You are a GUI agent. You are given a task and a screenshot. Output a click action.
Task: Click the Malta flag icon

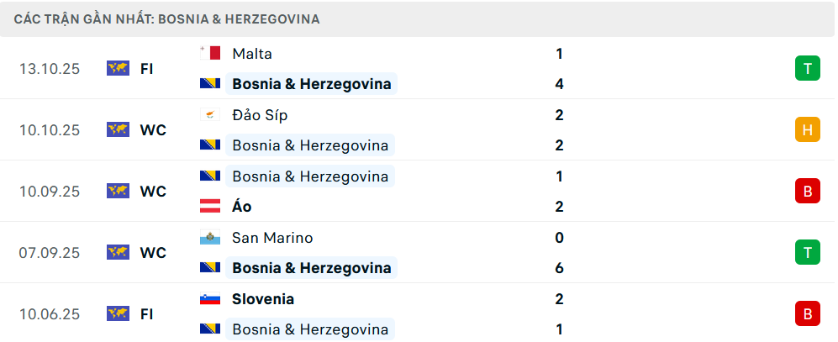[x=210, y=54]
